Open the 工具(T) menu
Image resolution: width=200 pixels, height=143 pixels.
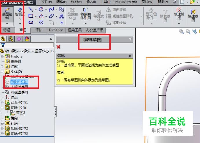105,2
